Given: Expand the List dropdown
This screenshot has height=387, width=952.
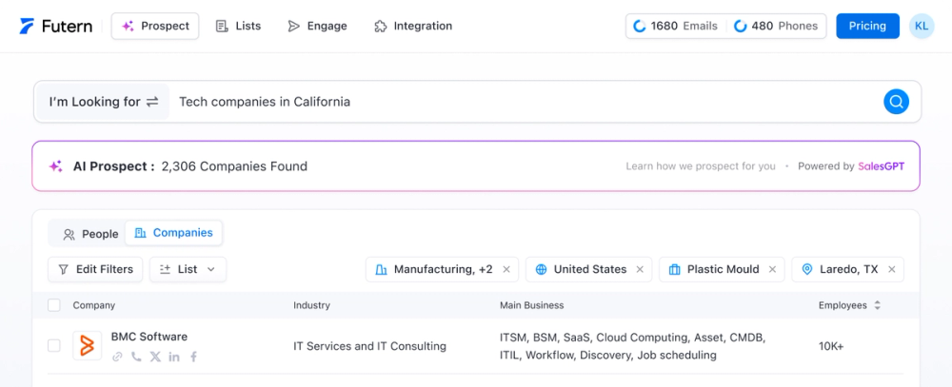Looking at the screenshot, I should coord(188,269).
